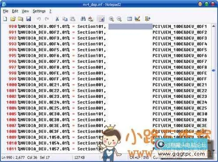Minimize the Notepad2 window

coord(201,4)
